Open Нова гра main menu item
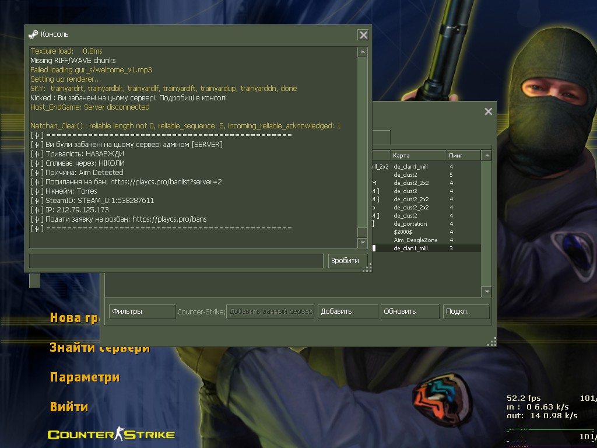 pyautogui.click(x=74, y=318)
